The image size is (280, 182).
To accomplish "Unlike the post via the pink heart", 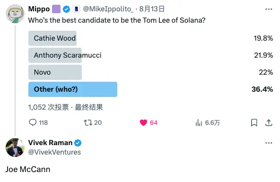I will pyautogui.click(x=143, y=122).
